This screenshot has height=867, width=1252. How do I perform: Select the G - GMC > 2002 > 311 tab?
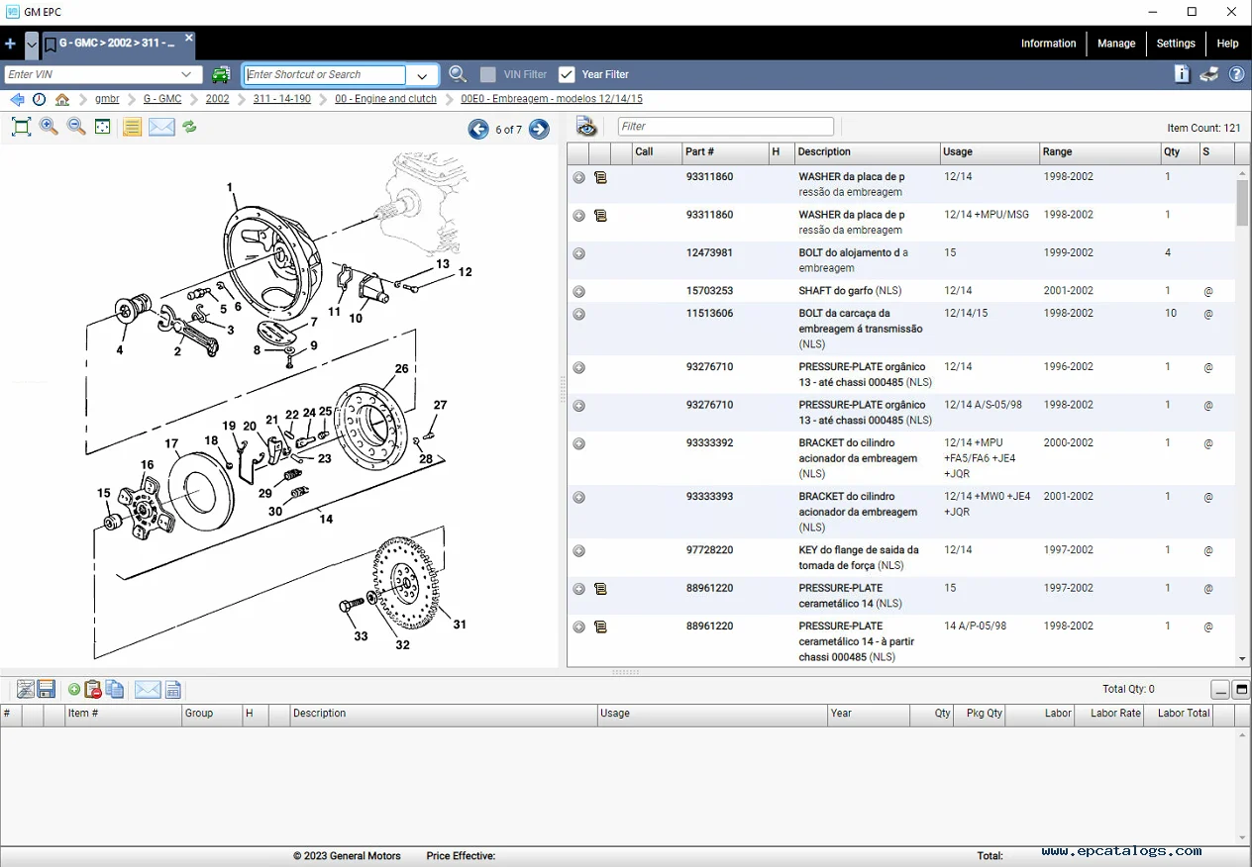coord(116,44)
